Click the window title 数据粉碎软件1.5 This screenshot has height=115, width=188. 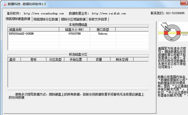[x=27, y=4]
